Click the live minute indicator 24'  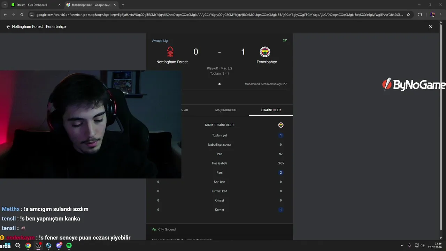coord(285,40)
